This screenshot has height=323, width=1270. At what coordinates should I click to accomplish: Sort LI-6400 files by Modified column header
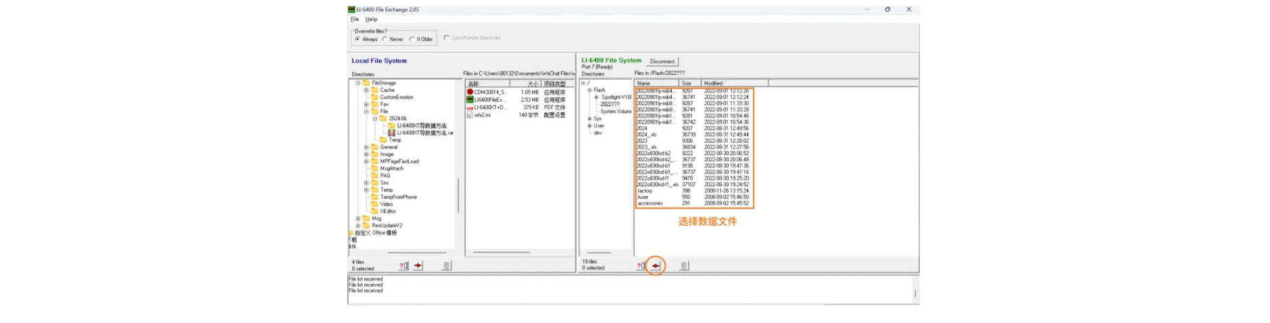[x=733, y=83]
